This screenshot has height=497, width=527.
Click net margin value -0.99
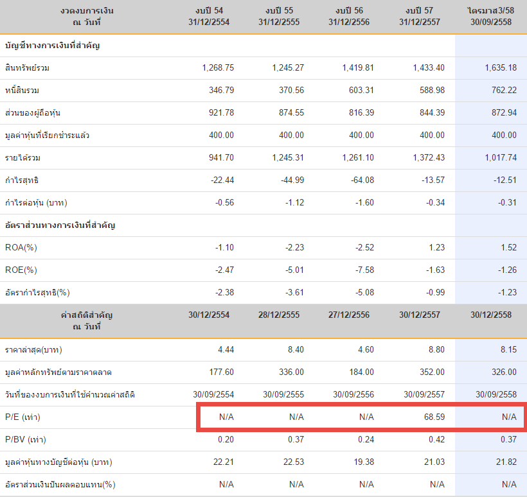[435, 293]
